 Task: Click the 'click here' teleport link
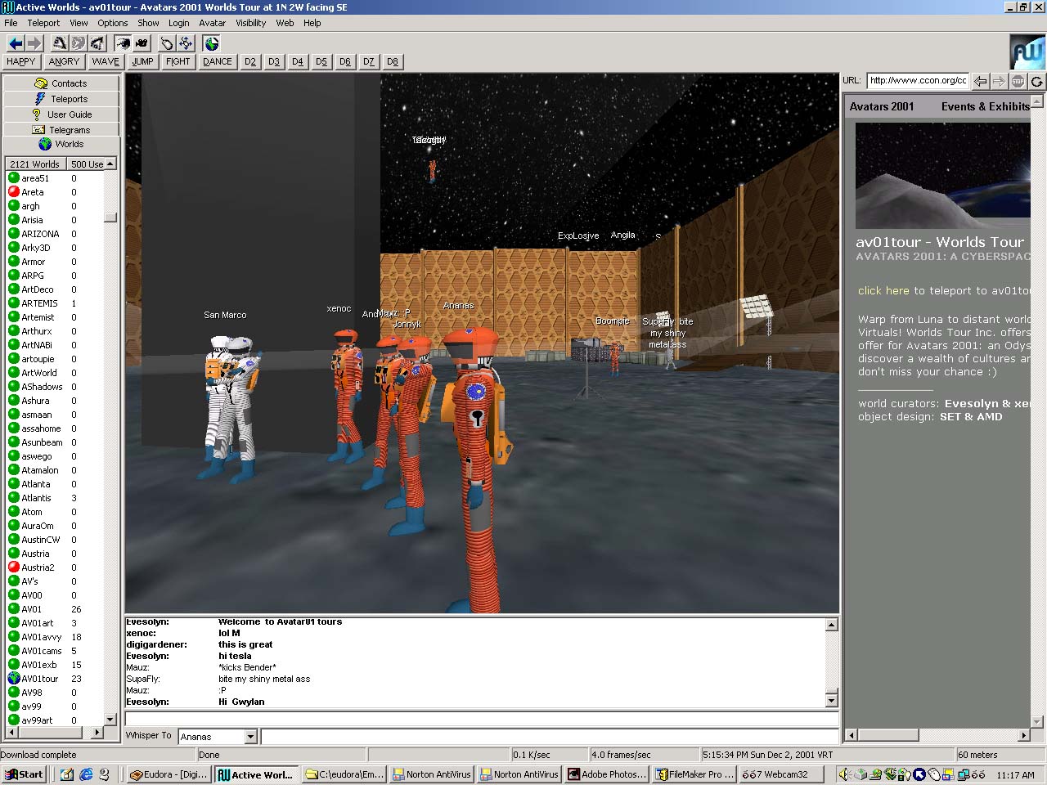click(883, 290)
